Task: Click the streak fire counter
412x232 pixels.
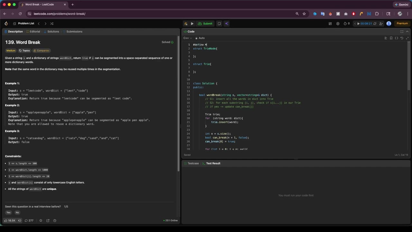Action: click(x=347, y=24)
